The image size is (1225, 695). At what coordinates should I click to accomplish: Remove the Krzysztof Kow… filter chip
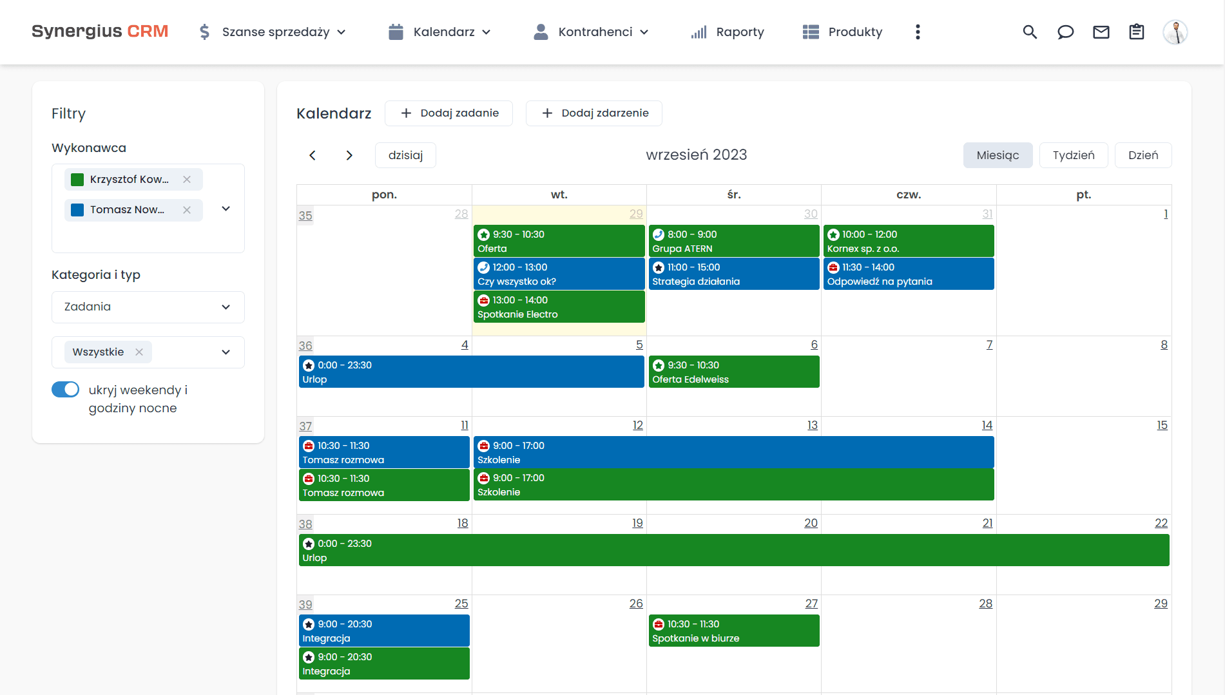(187, 179)
